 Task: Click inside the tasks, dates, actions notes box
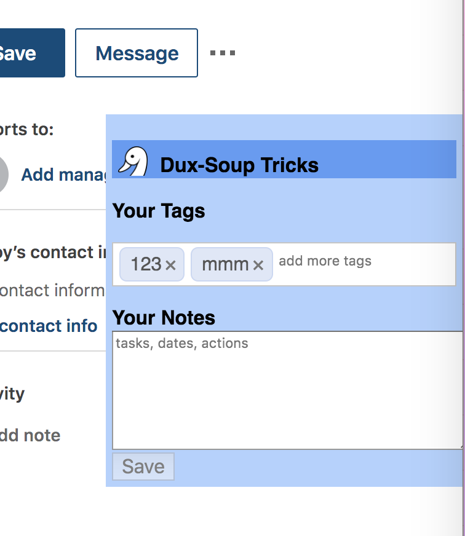point(287,390)
